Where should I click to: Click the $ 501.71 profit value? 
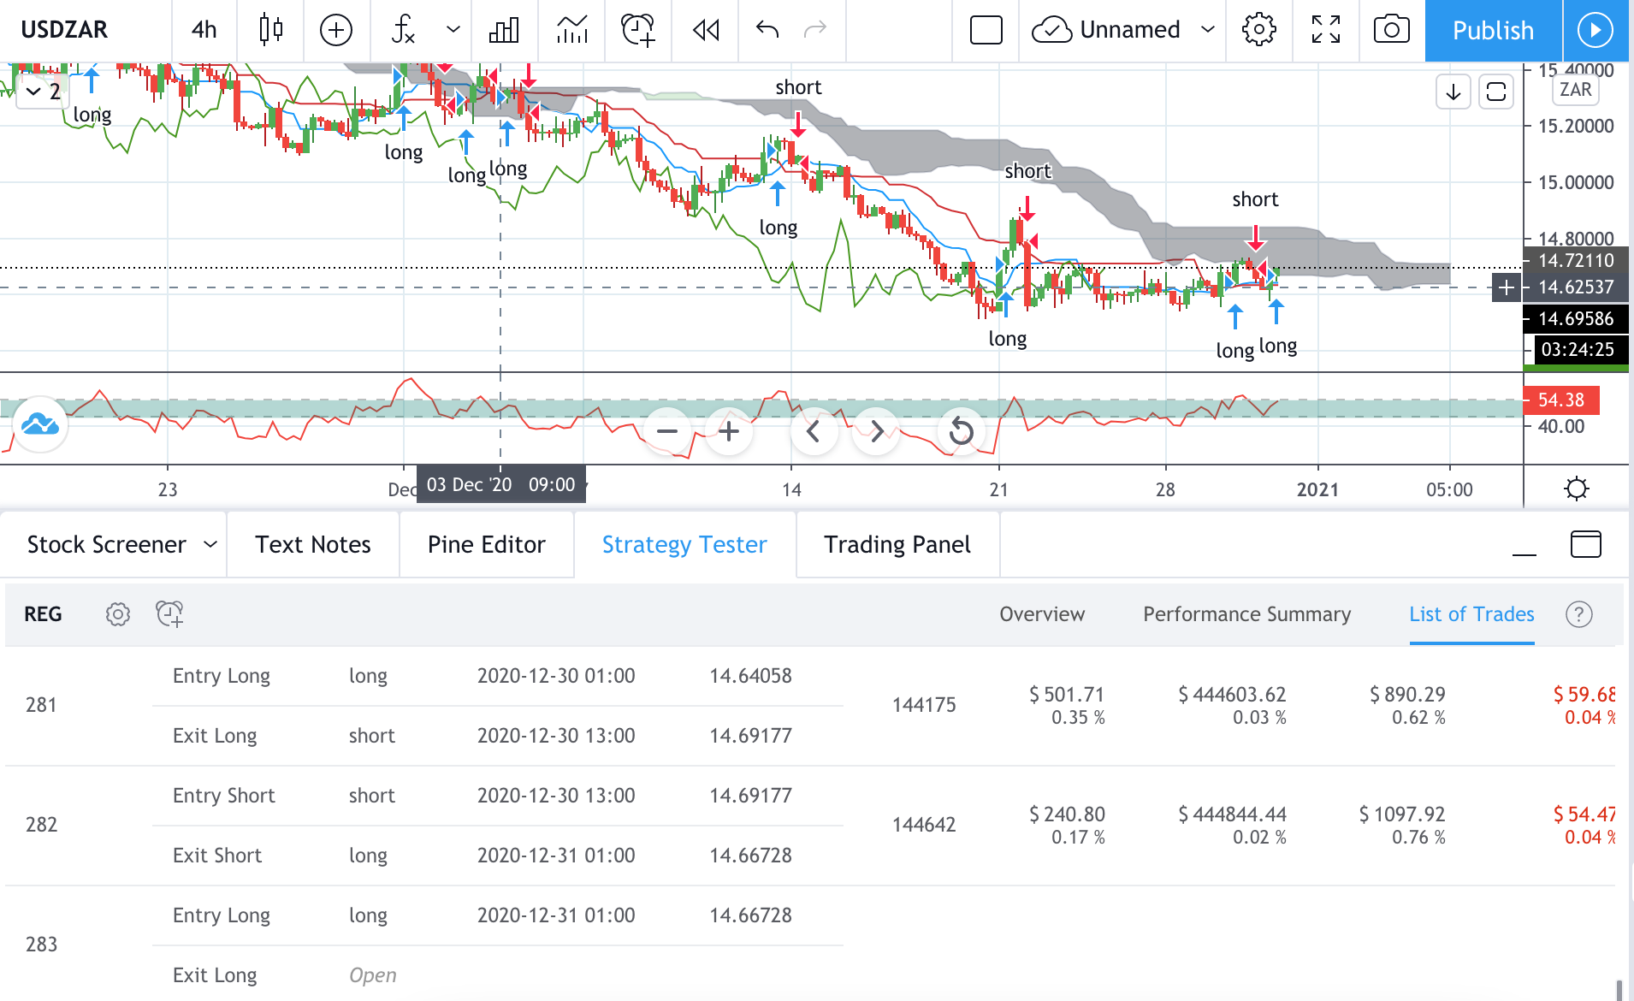pos(1067,695)
